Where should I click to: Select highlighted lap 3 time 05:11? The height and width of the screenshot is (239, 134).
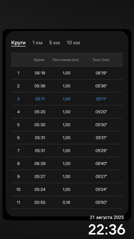pos(40,99)
